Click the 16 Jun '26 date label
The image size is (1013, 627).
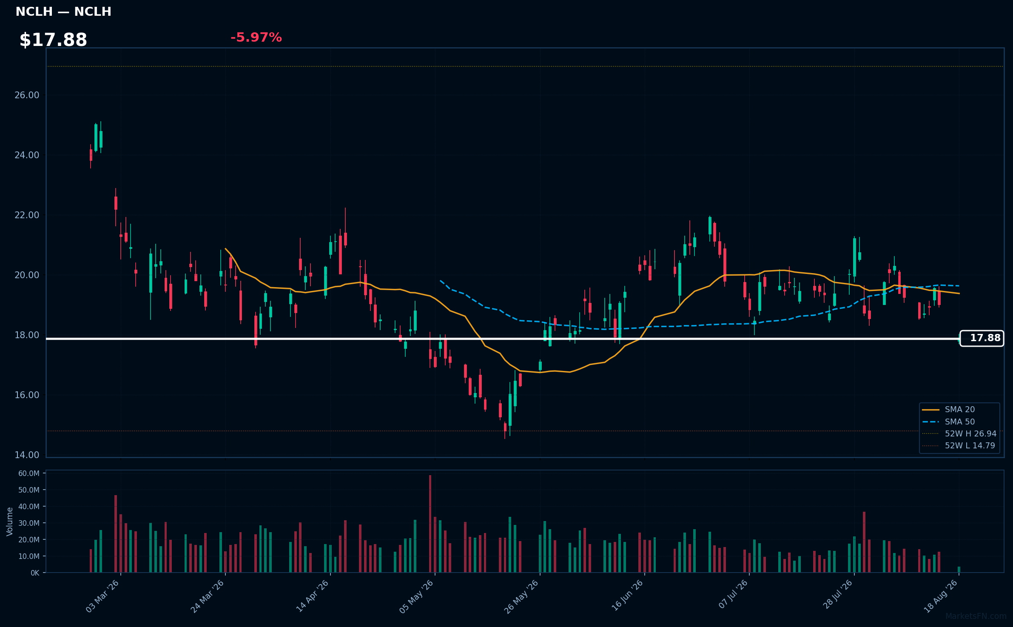tap(627, 596)
